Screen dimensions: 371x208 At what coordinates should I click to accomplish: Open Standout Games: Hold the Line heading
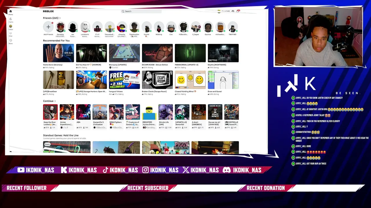coord(61,135)
